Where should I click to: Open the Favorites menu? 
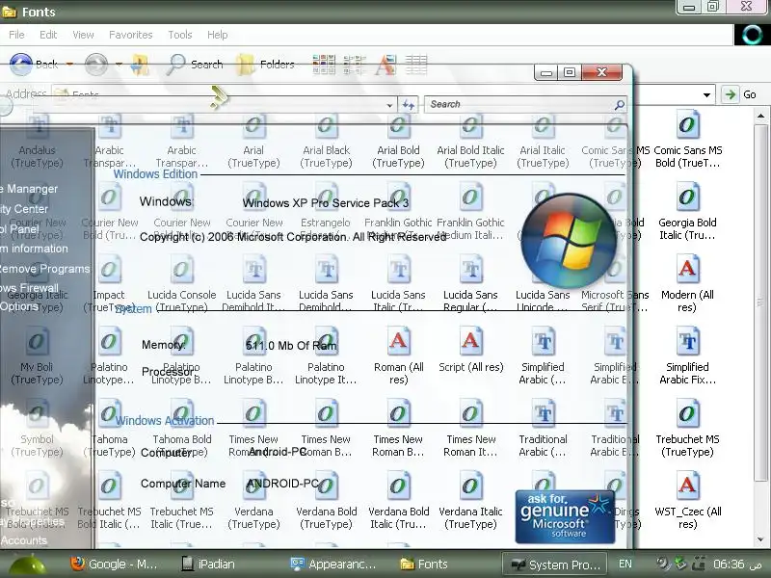point(131,35)
